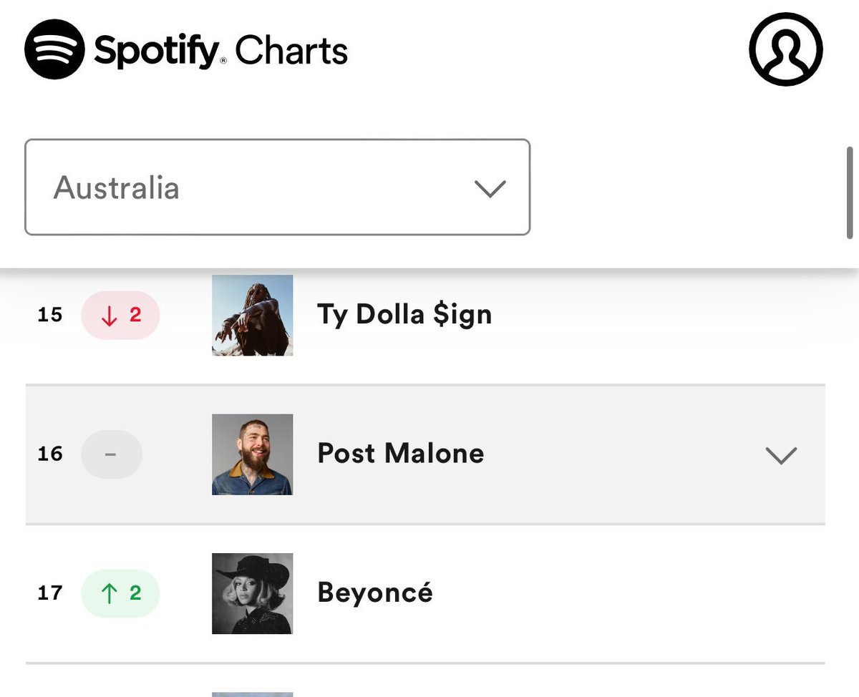Click the Charts title text

click(291, 51)
